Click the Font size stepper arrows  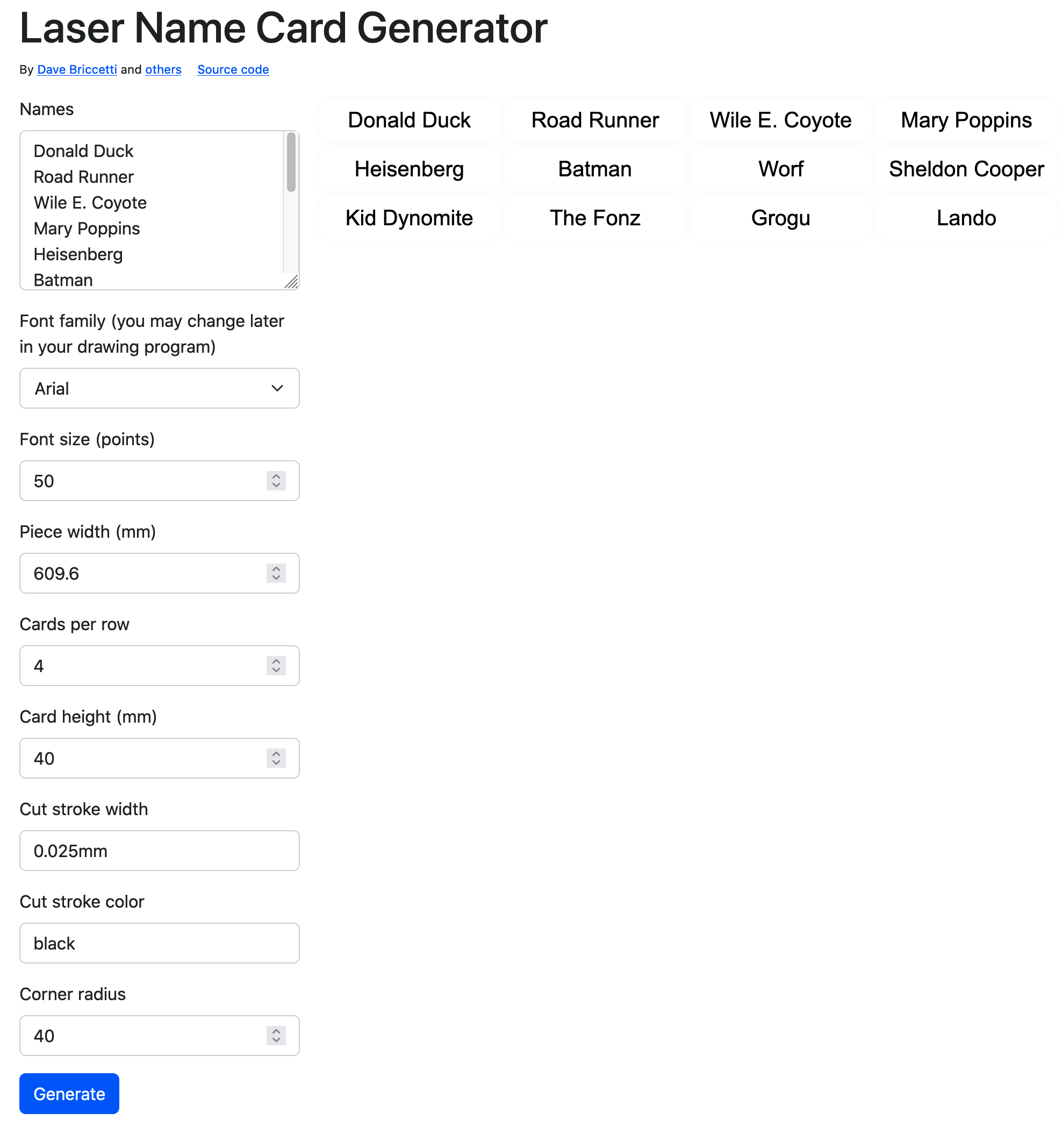pos(276,481)
